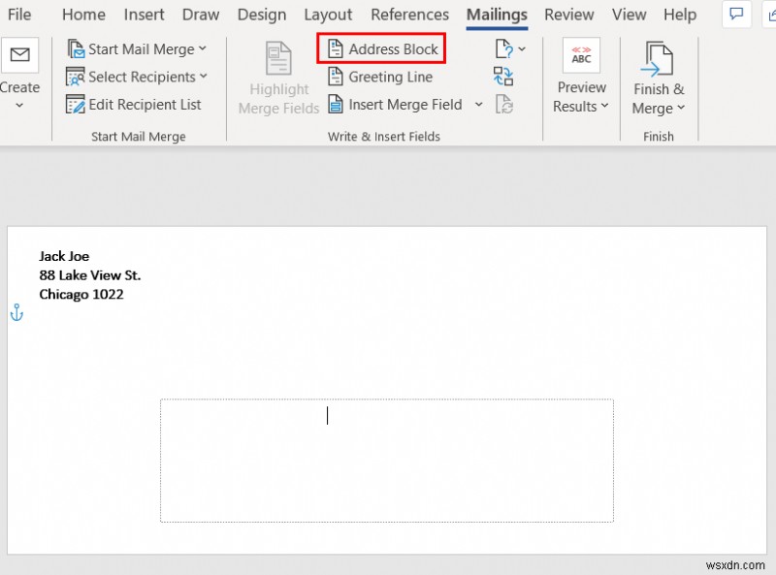Open the Rules icon for merge rules
776x575 pixels.
tap(503, 48)
